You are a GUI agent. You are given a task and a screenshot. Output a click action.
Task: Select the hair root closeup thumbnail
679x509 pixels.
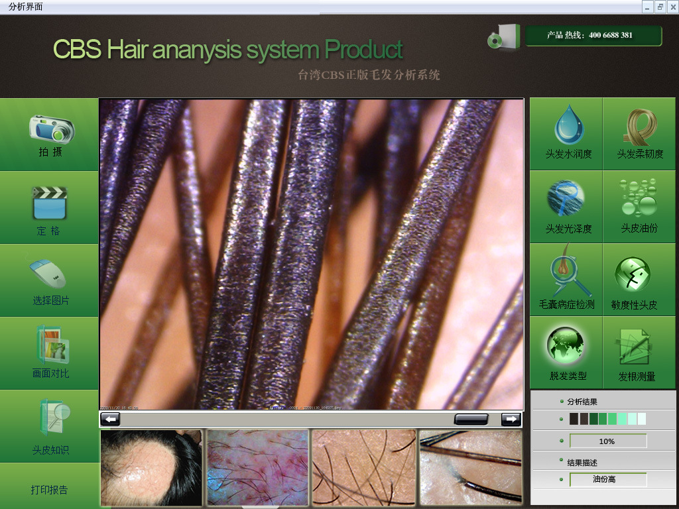471,467
